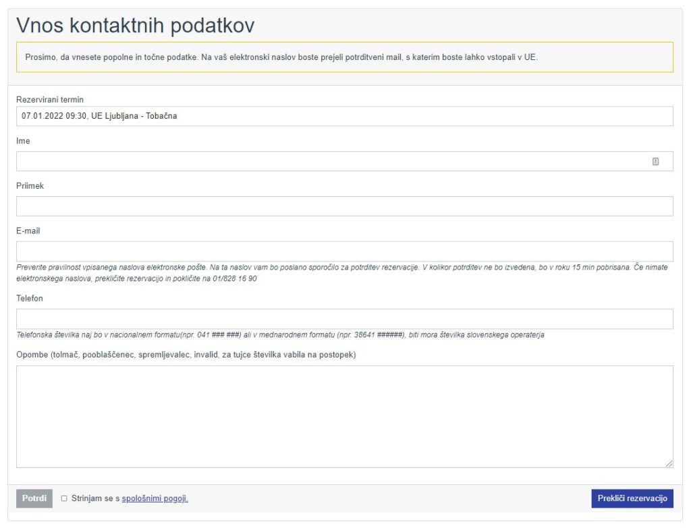Grab the resize handle of the Opombe textarea
The height and width of the screenshot is (528, 691).
(669, 463)
